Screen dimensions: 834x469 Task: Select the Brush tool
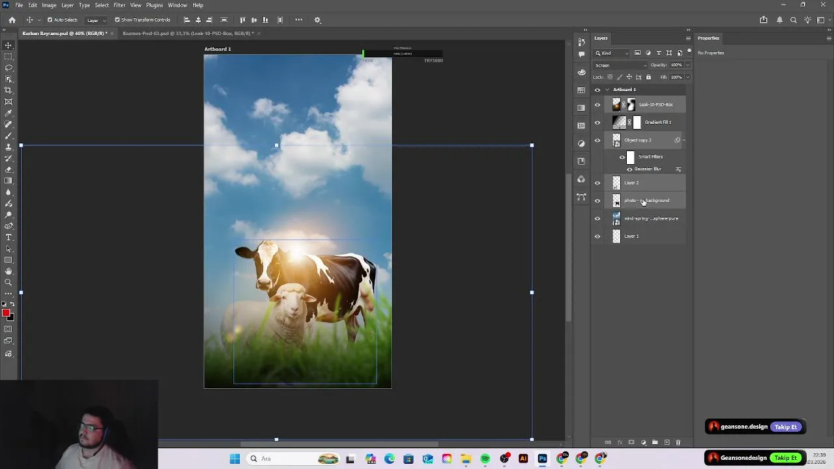[x=8, y=135]
